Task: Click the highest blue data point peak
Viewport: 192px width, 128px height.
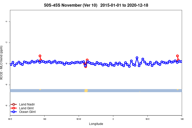Action: tap(137, 58)
